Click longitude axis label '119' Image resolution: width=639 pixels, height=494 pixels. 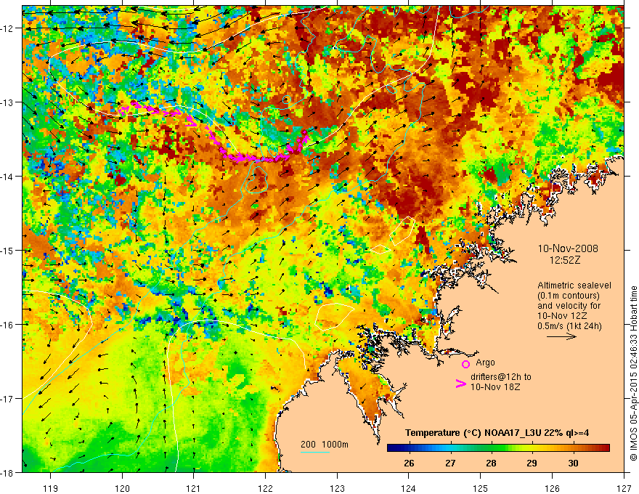51,488
